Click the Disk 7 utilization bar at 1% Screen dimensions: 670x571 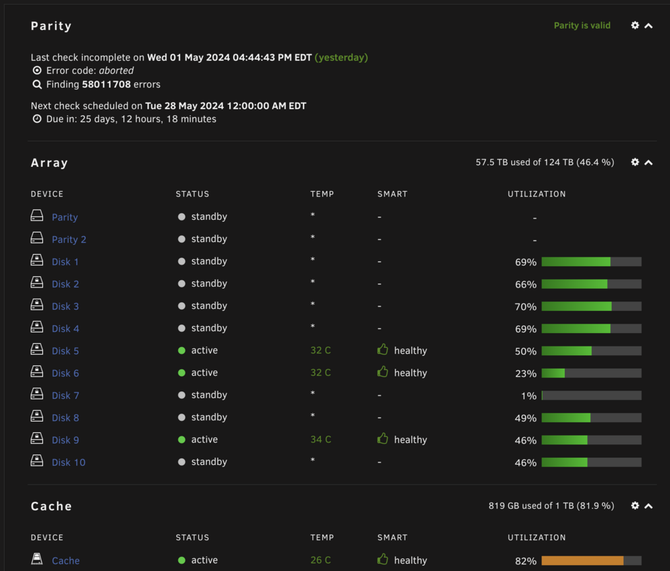(592, 395)
